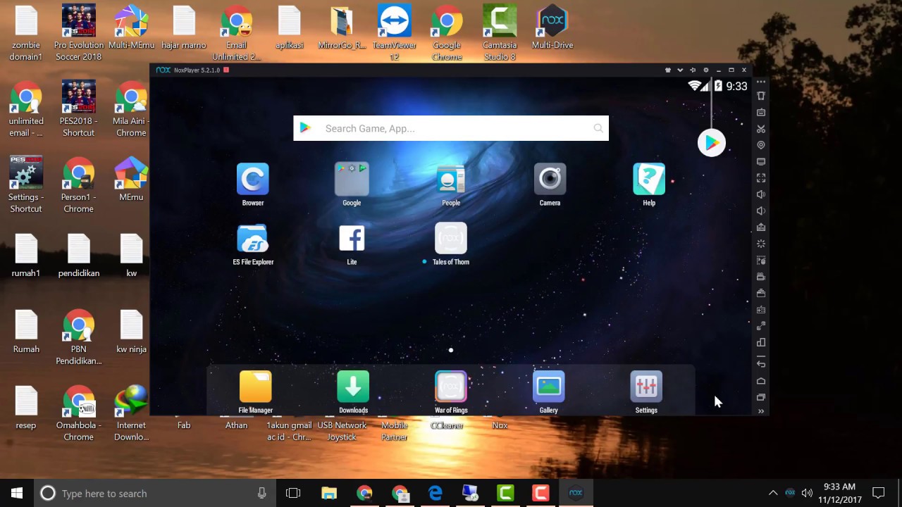
Task: Click the volume up sidebar icon
Action: pyautogui.click(x=761, y=194)
